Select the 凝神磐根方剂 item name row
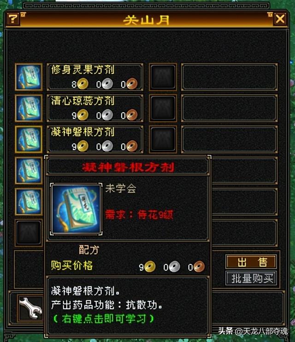Viewport: 295px width, 342px height. pos(95,139)
